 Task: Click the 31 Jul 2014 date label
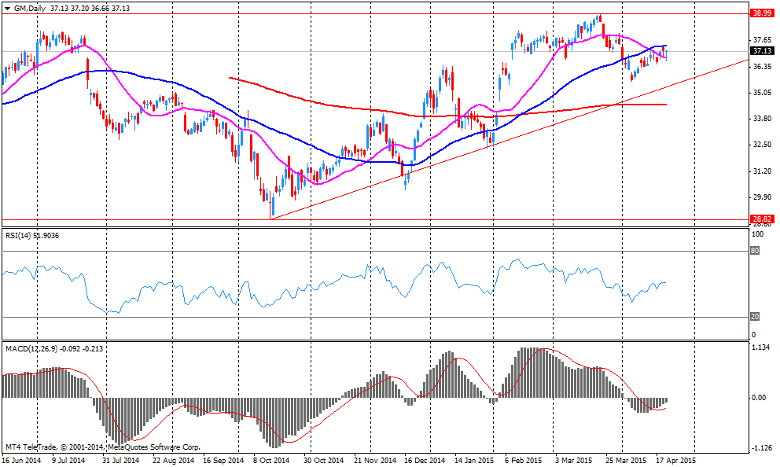coord(121,461)
